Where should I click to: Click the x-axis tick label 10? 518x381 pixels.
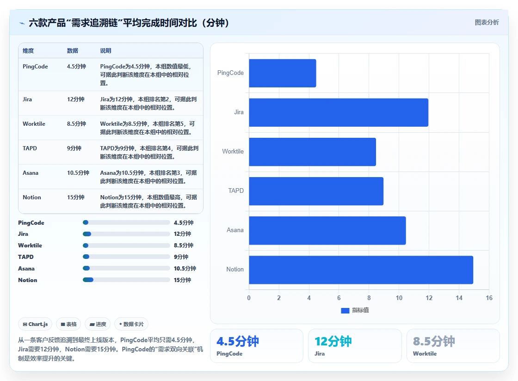point(399,298)
